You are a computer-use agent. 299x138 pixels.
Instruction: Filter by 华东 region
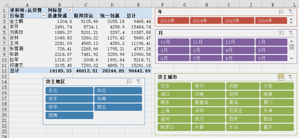[x=69, y=99]
